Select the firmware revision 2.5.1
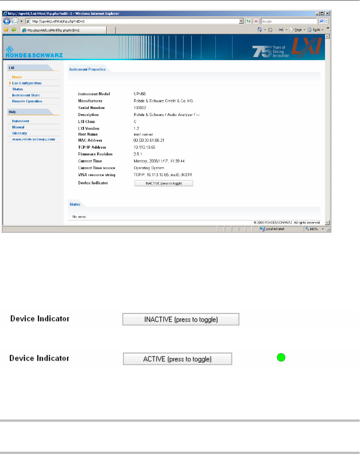 click(138, 154)
